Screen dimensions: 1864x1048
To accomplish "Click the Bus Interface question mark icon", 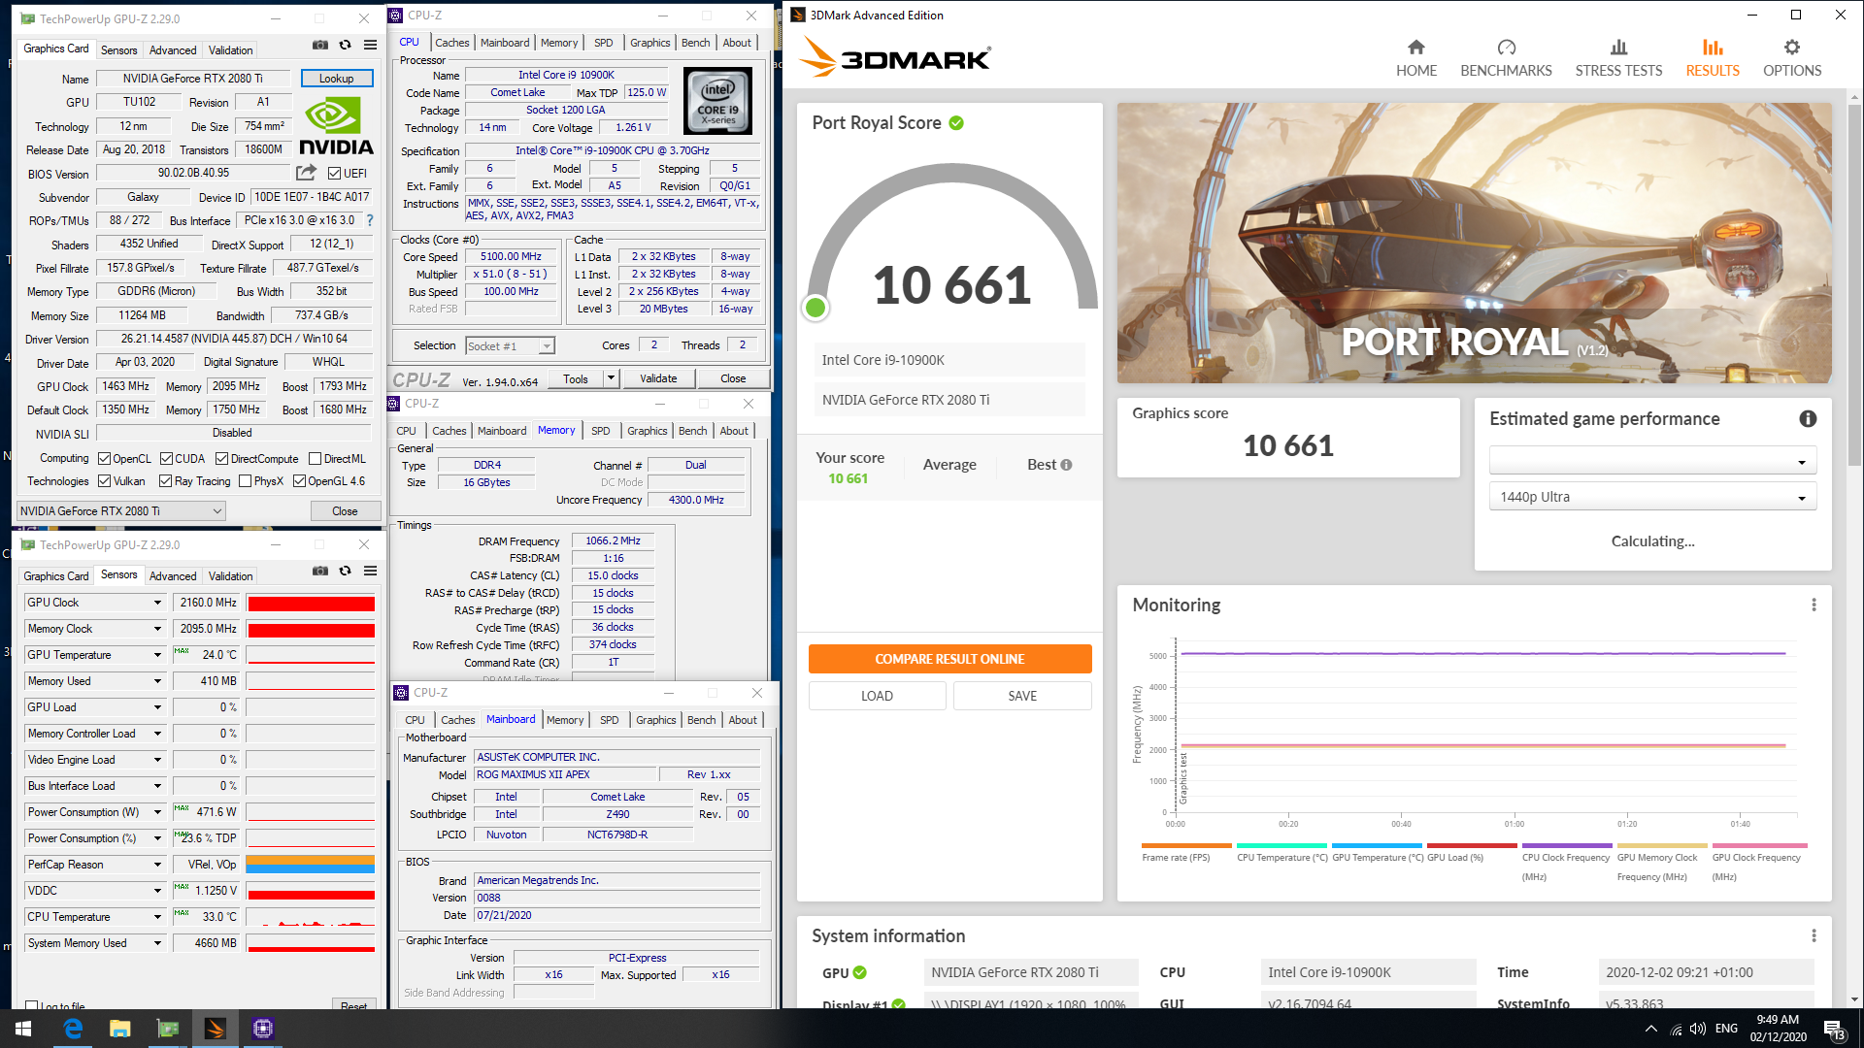I will [x=369, y=220].
